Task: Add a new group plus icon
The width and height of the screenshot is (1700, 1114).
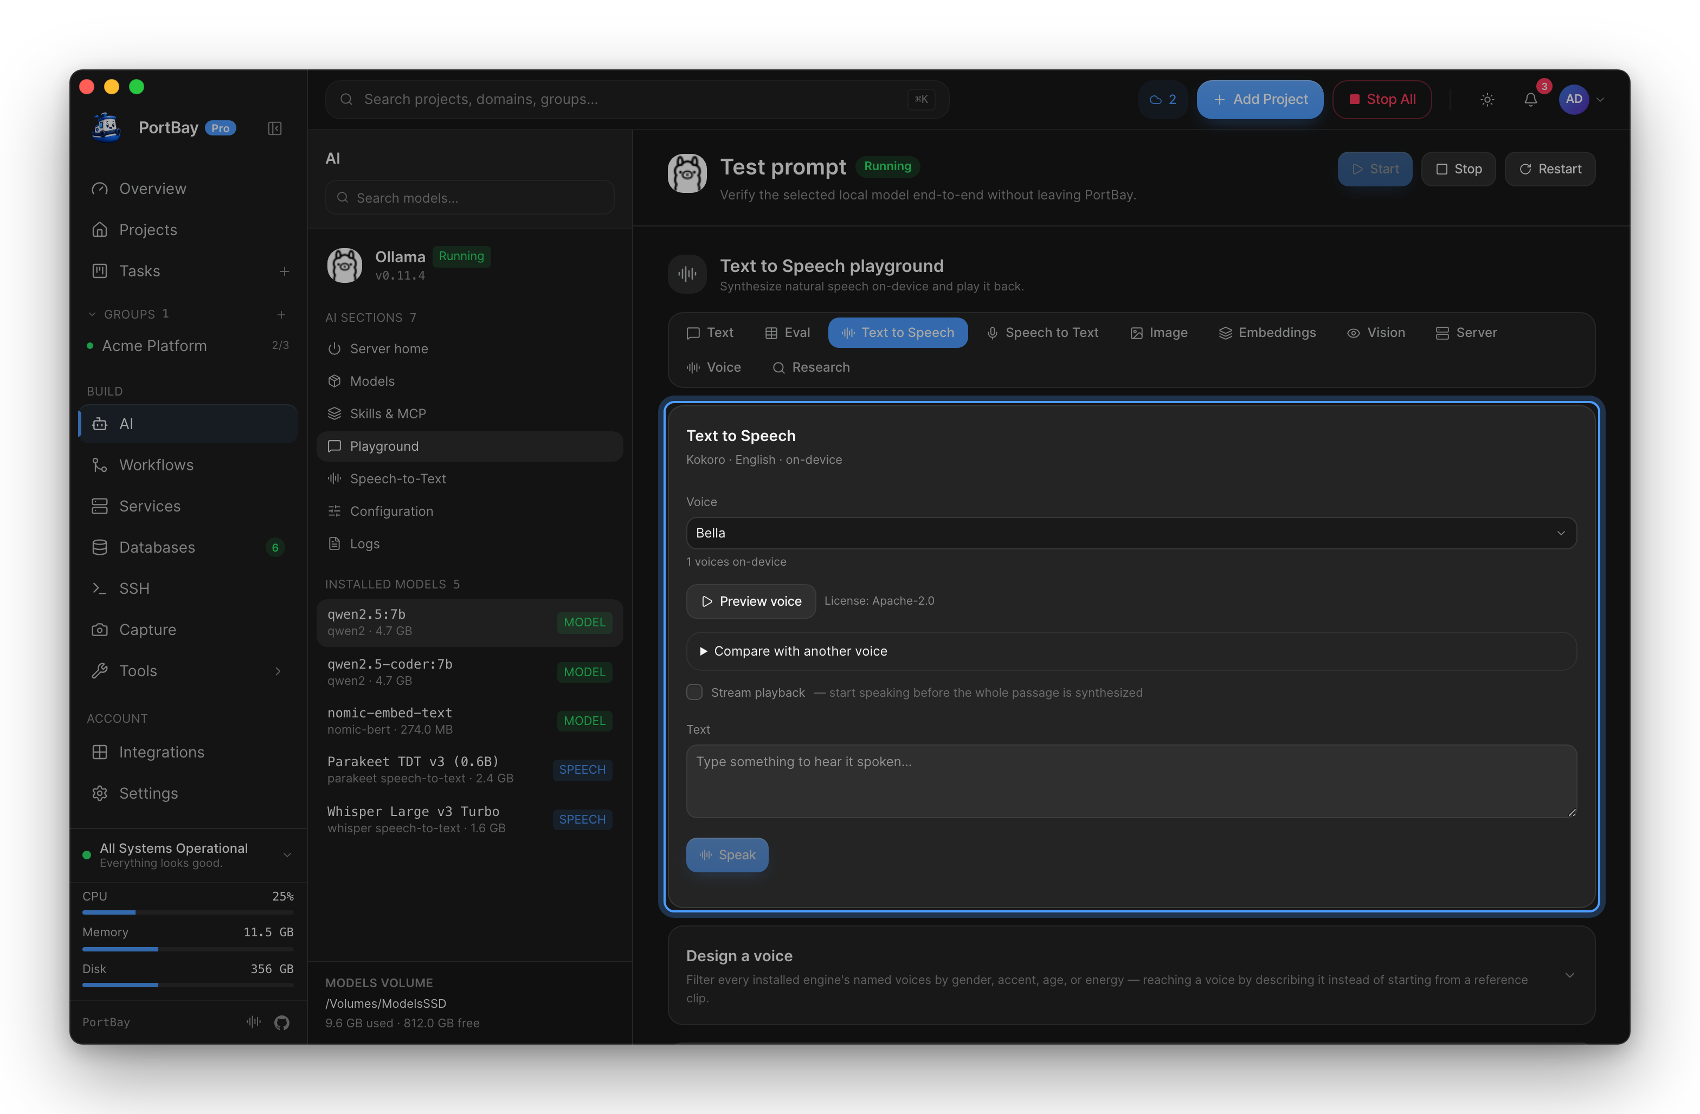Action: (x=281, y=314)
